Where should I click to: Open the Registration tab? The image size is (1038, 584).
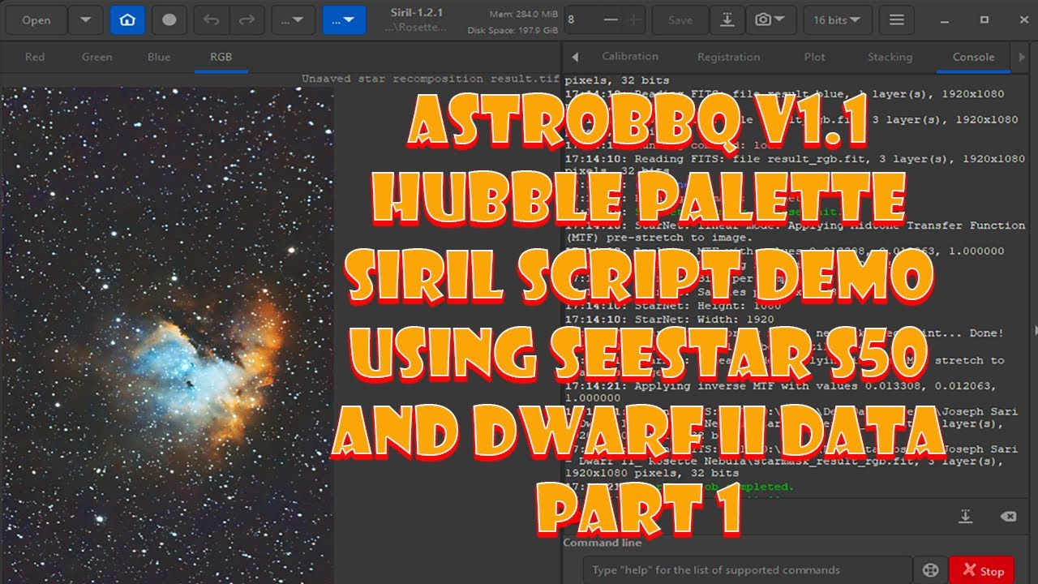728,57
